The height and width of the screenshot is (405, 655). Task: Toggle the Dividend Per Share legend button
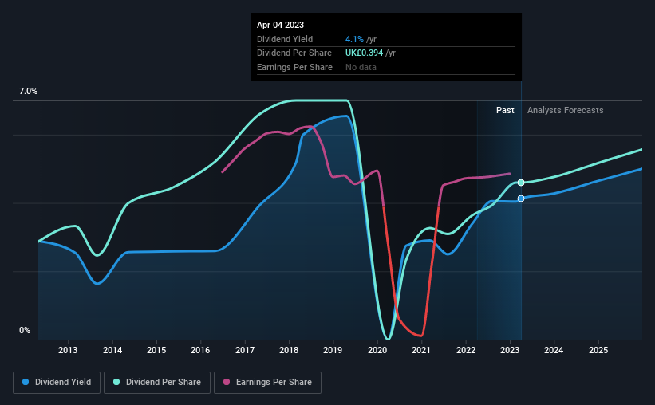[x=157, y=383]
